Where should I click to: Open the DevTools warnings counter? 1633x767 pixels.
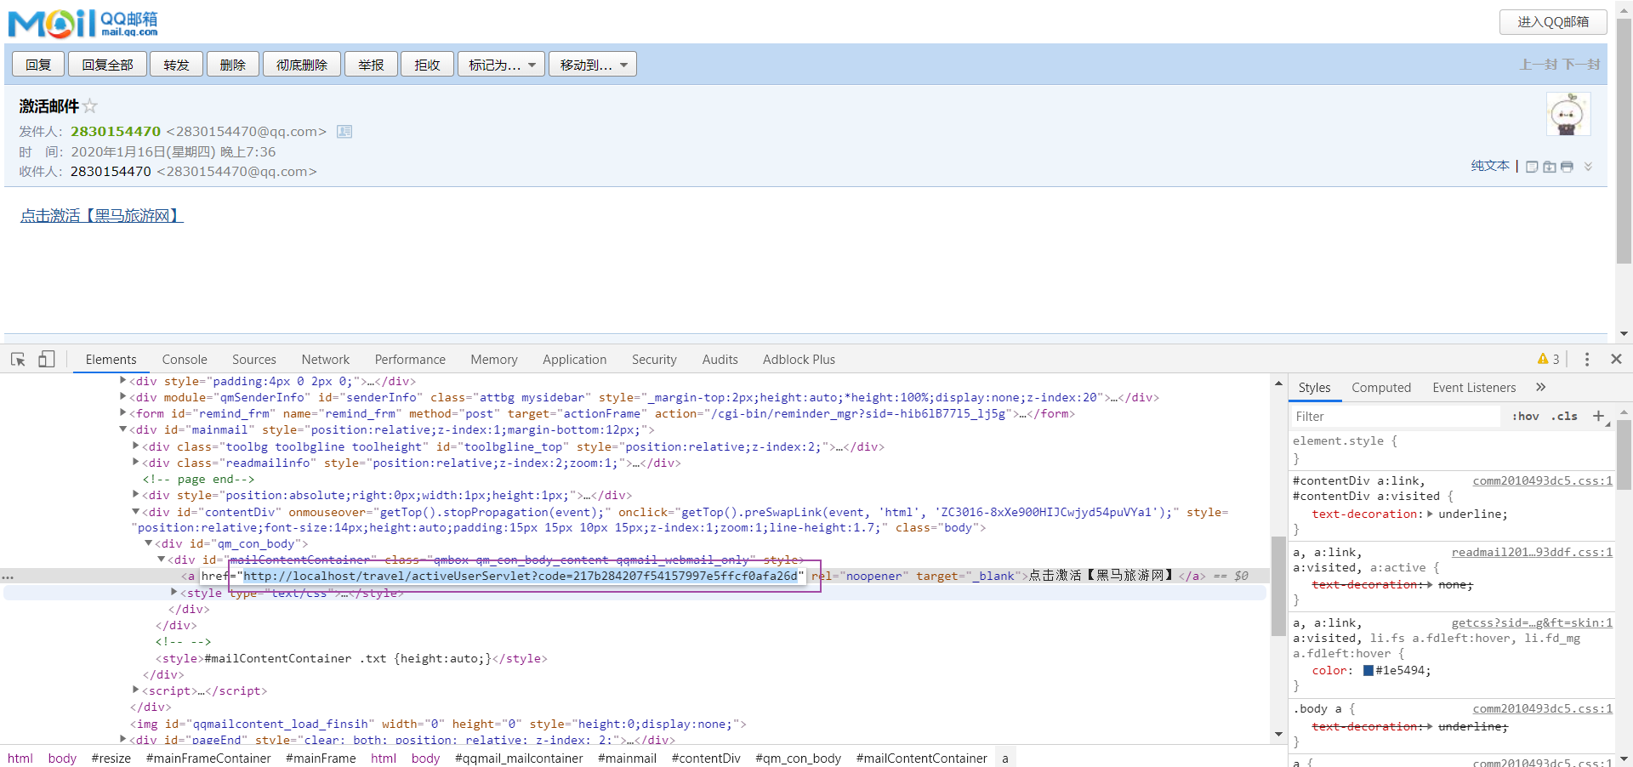pos(1548,360)
